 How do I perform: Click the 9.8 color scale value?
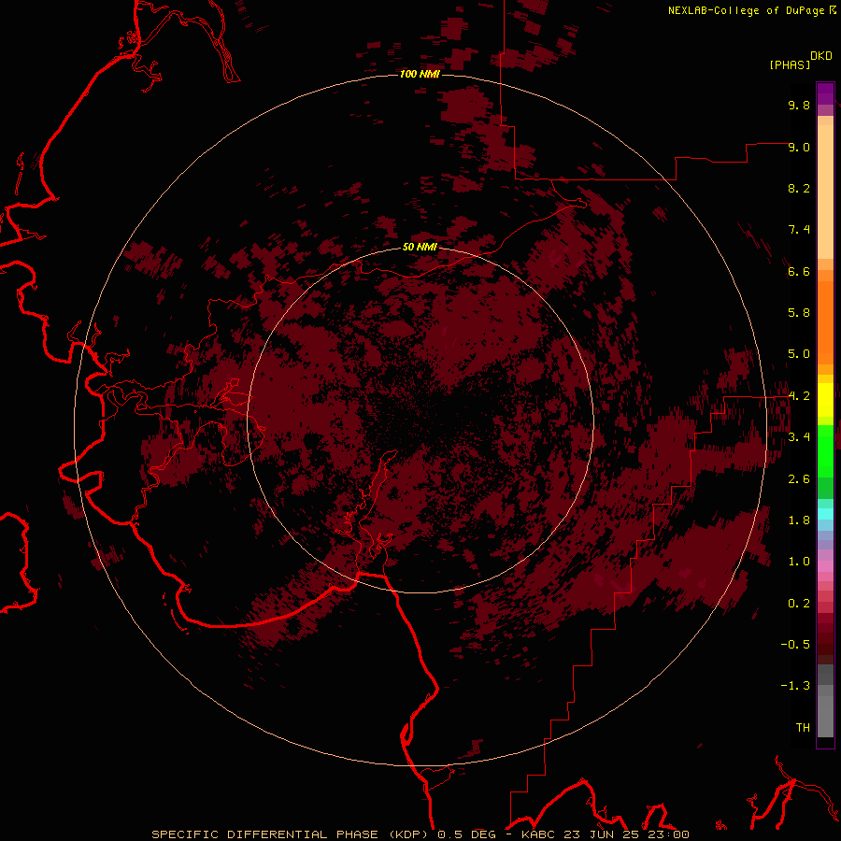[x=799, y=105]
